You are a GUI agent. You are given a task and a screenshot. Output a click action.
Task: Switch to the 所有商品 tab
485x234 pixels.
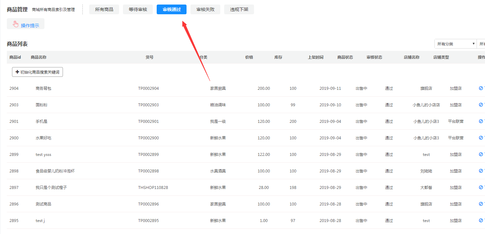[104, 9]
